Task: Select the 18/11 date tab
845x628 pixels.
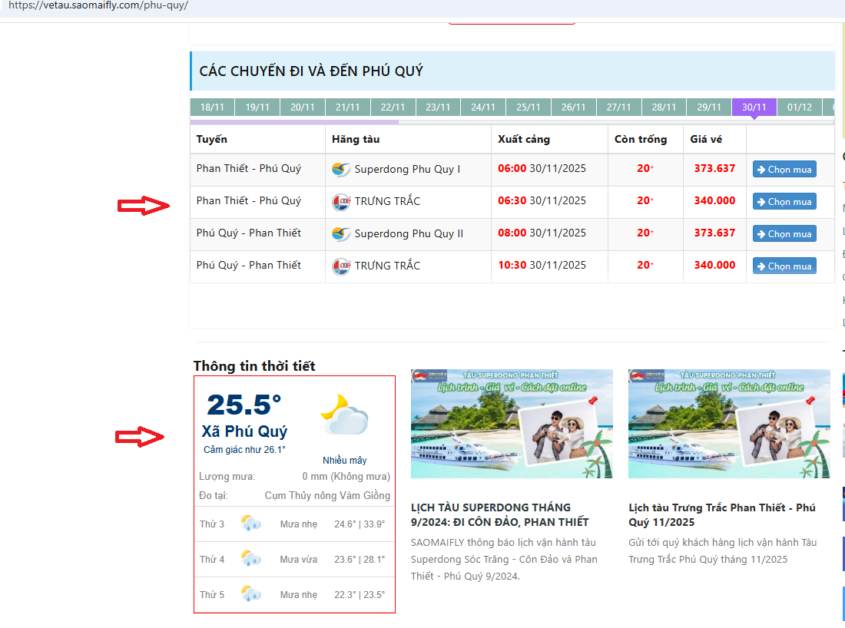Action: [212, 107]
